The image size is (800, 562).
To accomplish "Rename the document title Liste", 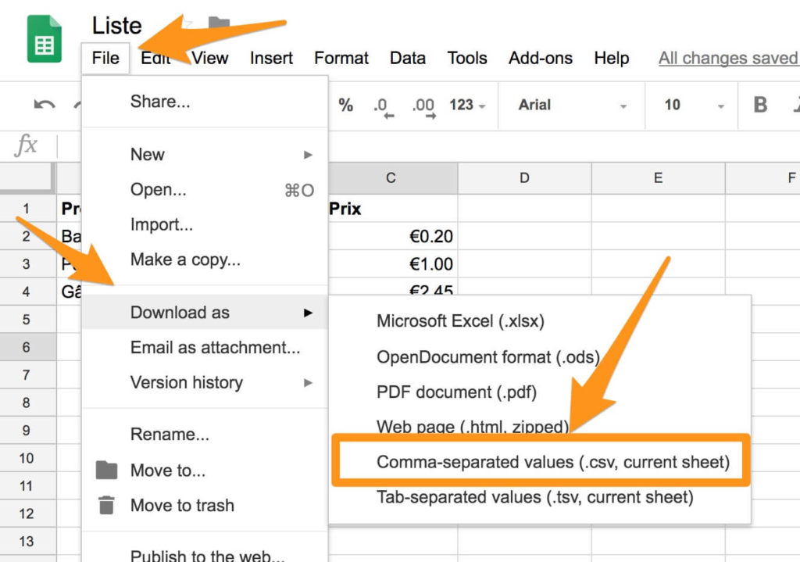I will 117,26.
